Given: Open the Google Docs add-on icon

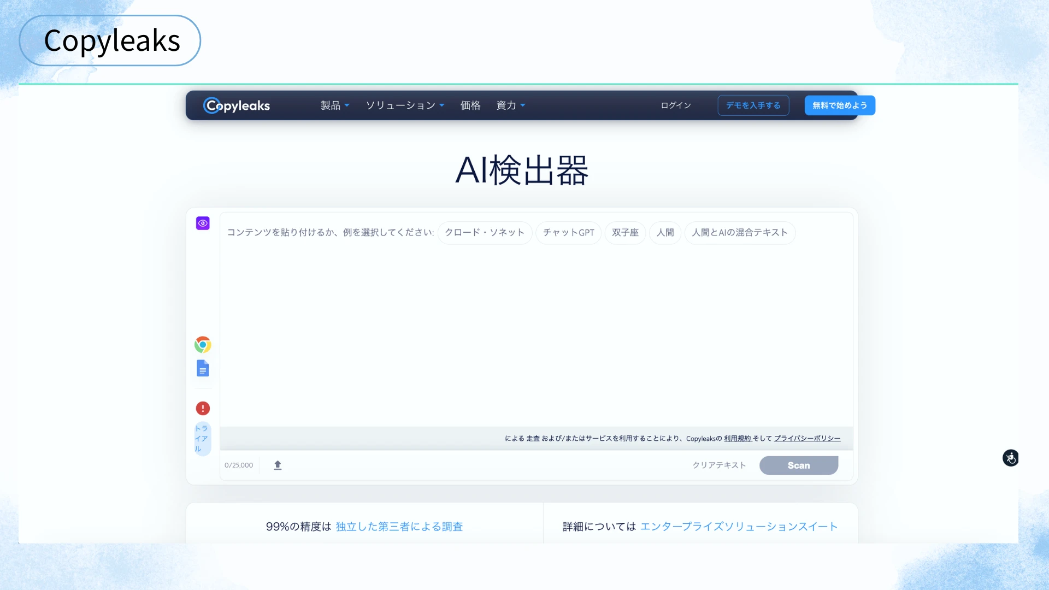Looking at the screenshot, I should (x=203, y=368).
